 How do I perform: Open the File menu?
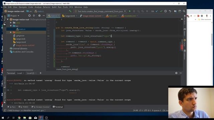tap(5, 7)
